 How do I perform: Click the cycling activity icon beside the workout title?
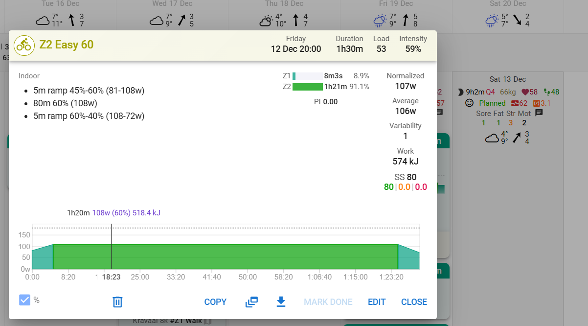(x=24, y=45)
